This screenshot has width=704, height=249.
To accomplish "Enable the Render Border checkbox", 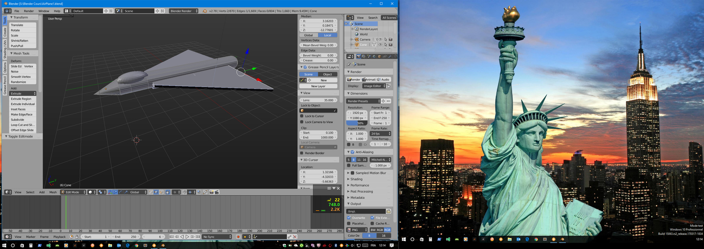I will (x=302, y=153).
